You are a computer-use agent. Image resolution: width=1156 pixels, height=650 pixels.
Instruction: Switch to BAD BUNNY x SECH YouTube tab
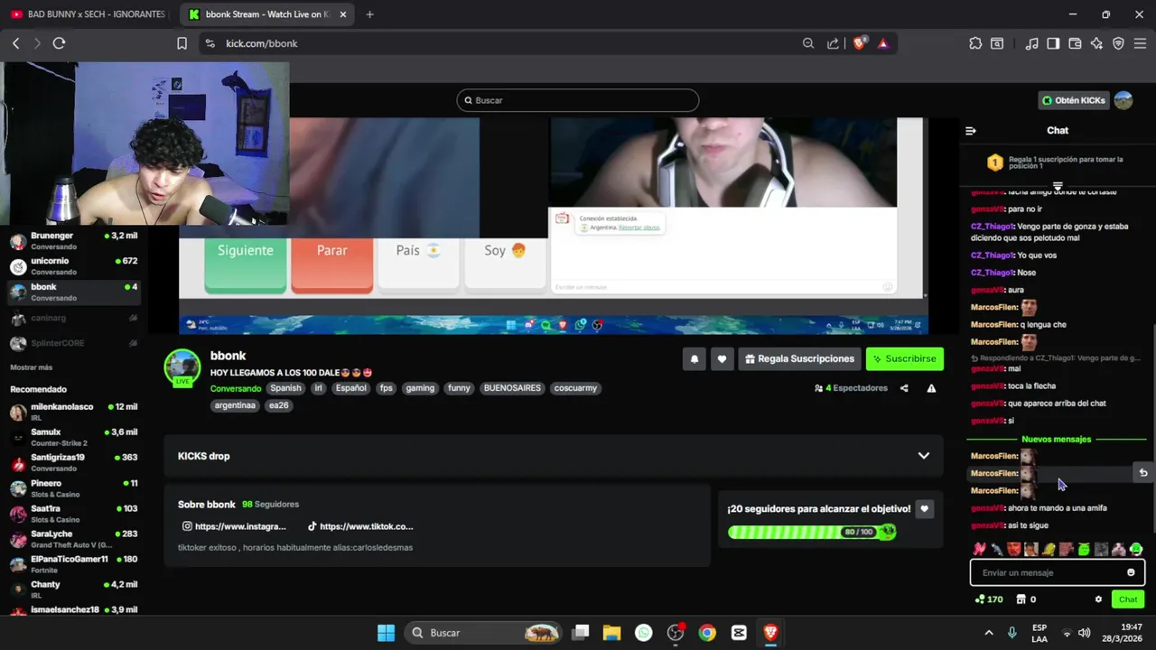coord(88,14)
